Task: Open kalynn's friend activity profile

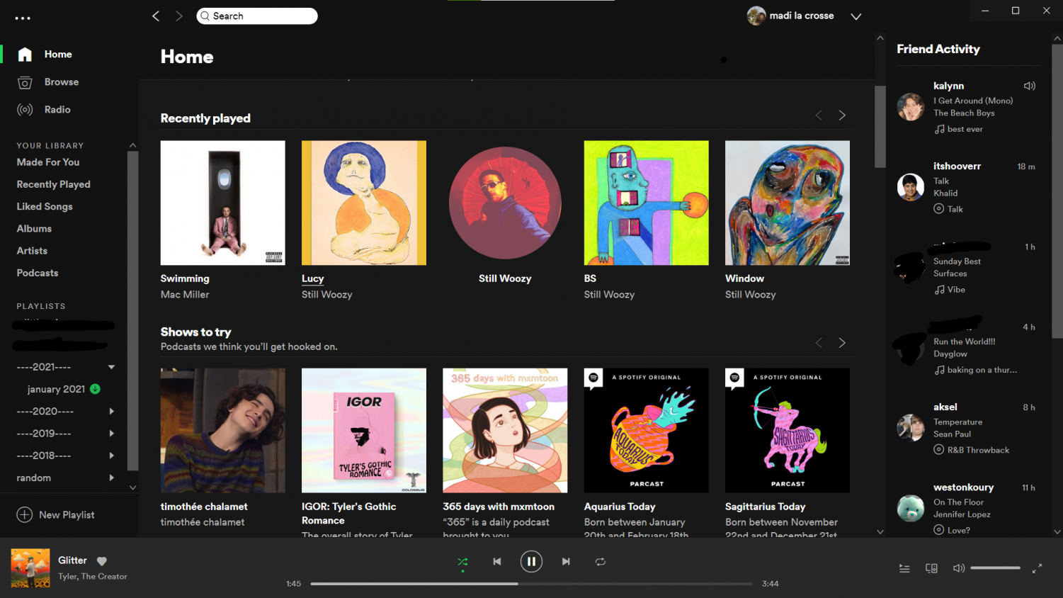Action: pyautogui.click(x=948, y=86)
